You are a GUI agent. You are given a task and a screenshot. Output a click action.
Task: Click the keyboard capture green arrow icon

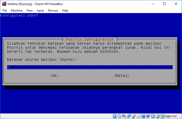coord(163,116)
